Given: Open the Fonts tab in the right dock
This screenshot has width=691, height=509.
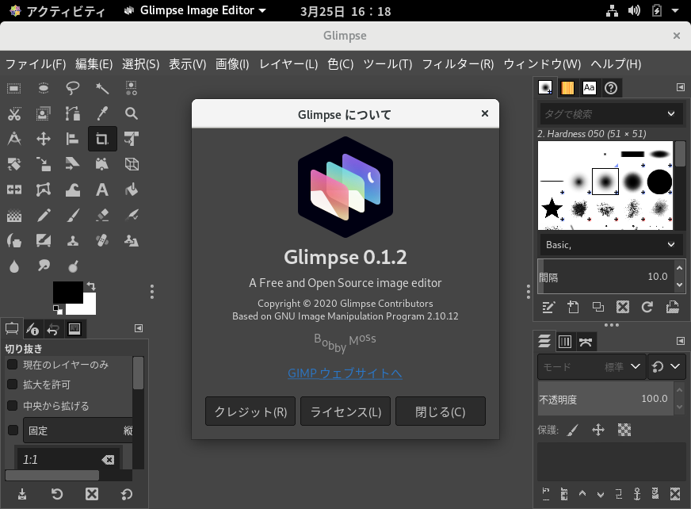Looking at the screenshot, I should (590, 88).
